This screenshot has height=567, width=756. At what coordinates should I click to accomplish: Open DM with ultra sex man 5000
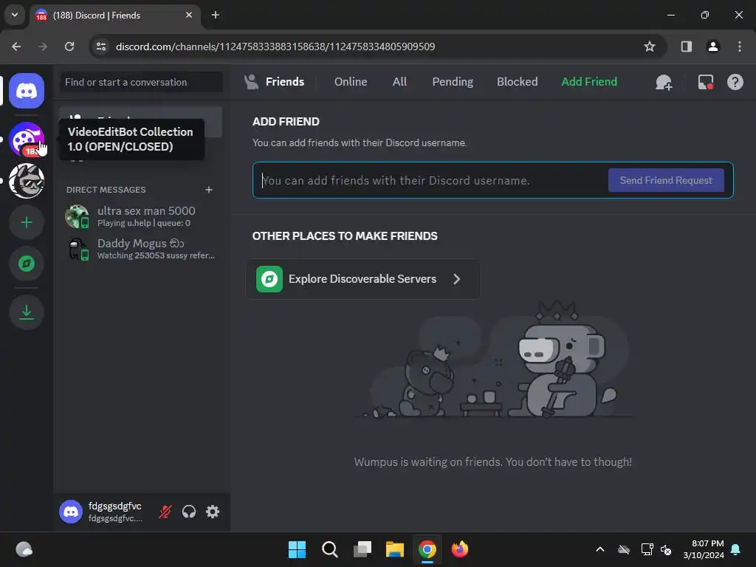(x=141, y=216)
